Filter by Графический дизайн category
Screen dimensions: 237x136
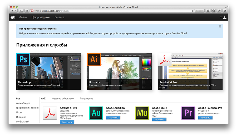[27, 108]
